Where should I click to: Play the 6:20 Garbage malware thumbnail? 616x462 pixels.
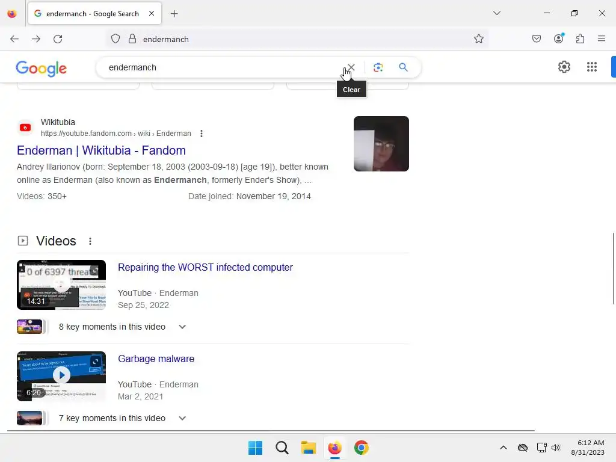61,376
